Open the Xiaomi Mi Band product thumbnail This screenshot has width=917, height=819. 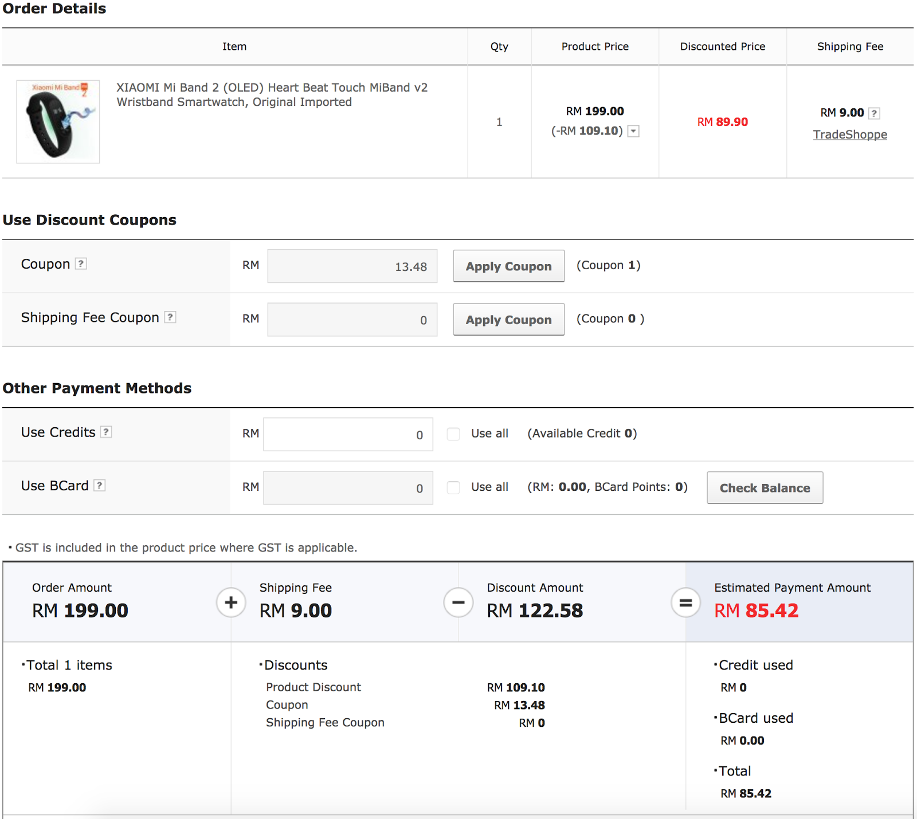58,121
